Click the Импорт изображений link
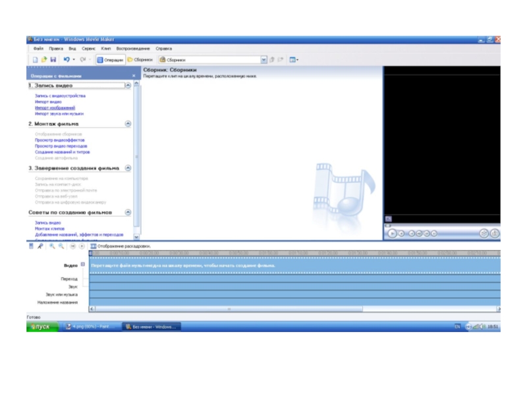The image size is (527, 395). (55, 108)
